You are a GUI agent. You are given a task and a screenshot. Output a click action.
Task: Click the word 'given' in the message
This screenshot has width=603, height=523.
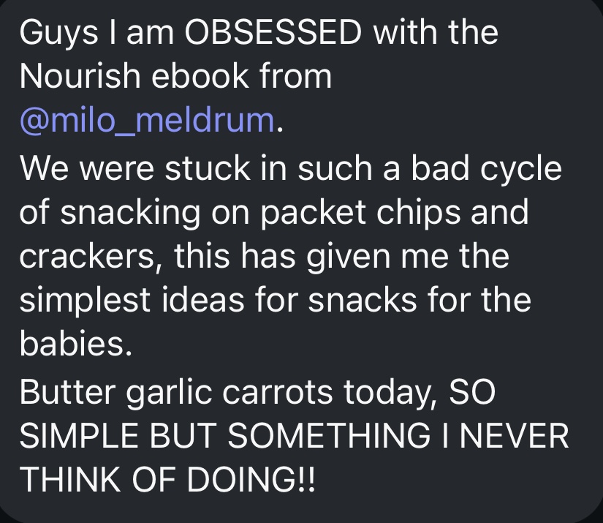point(349,257)
